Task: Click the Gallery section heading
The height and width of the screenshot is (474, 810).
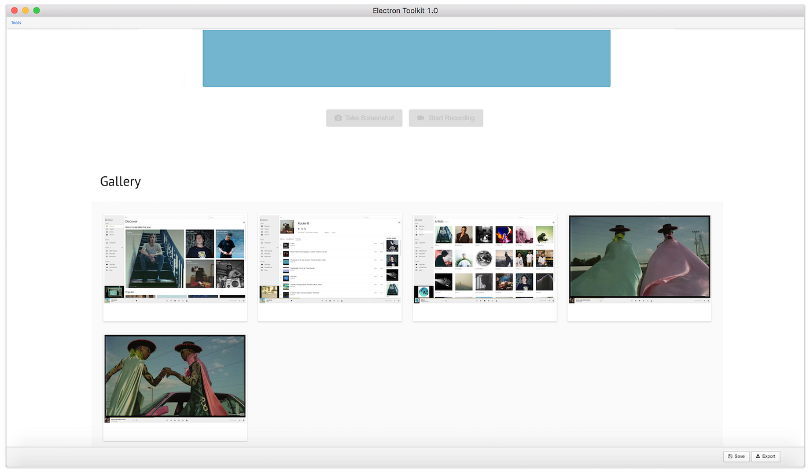Action: pos(120,181)
